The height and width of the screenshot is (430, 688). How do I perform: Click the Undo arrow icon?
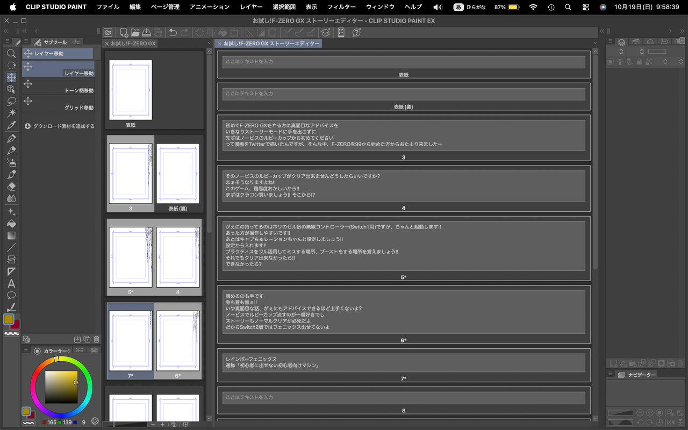[173, 33]
